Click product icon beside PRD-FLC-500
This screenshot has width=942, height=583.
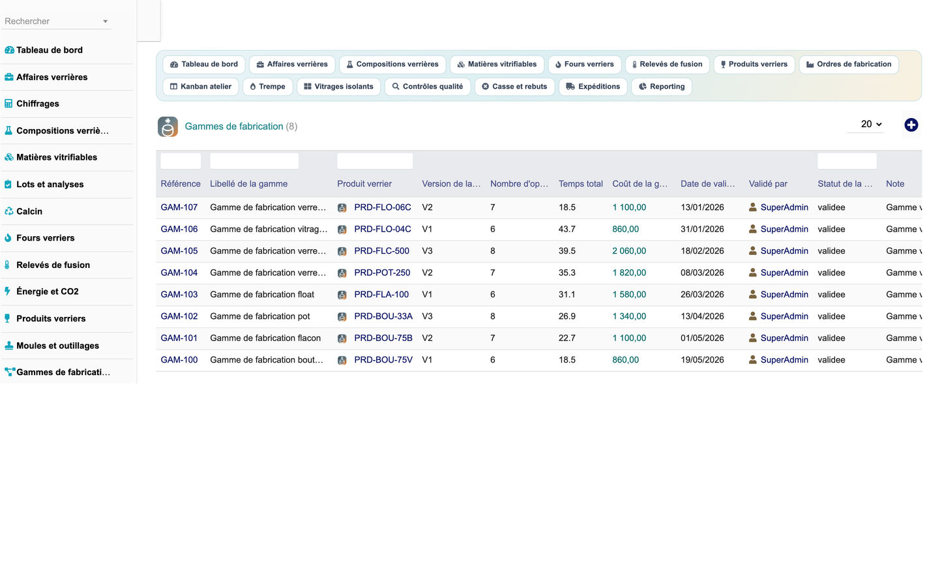342,251
